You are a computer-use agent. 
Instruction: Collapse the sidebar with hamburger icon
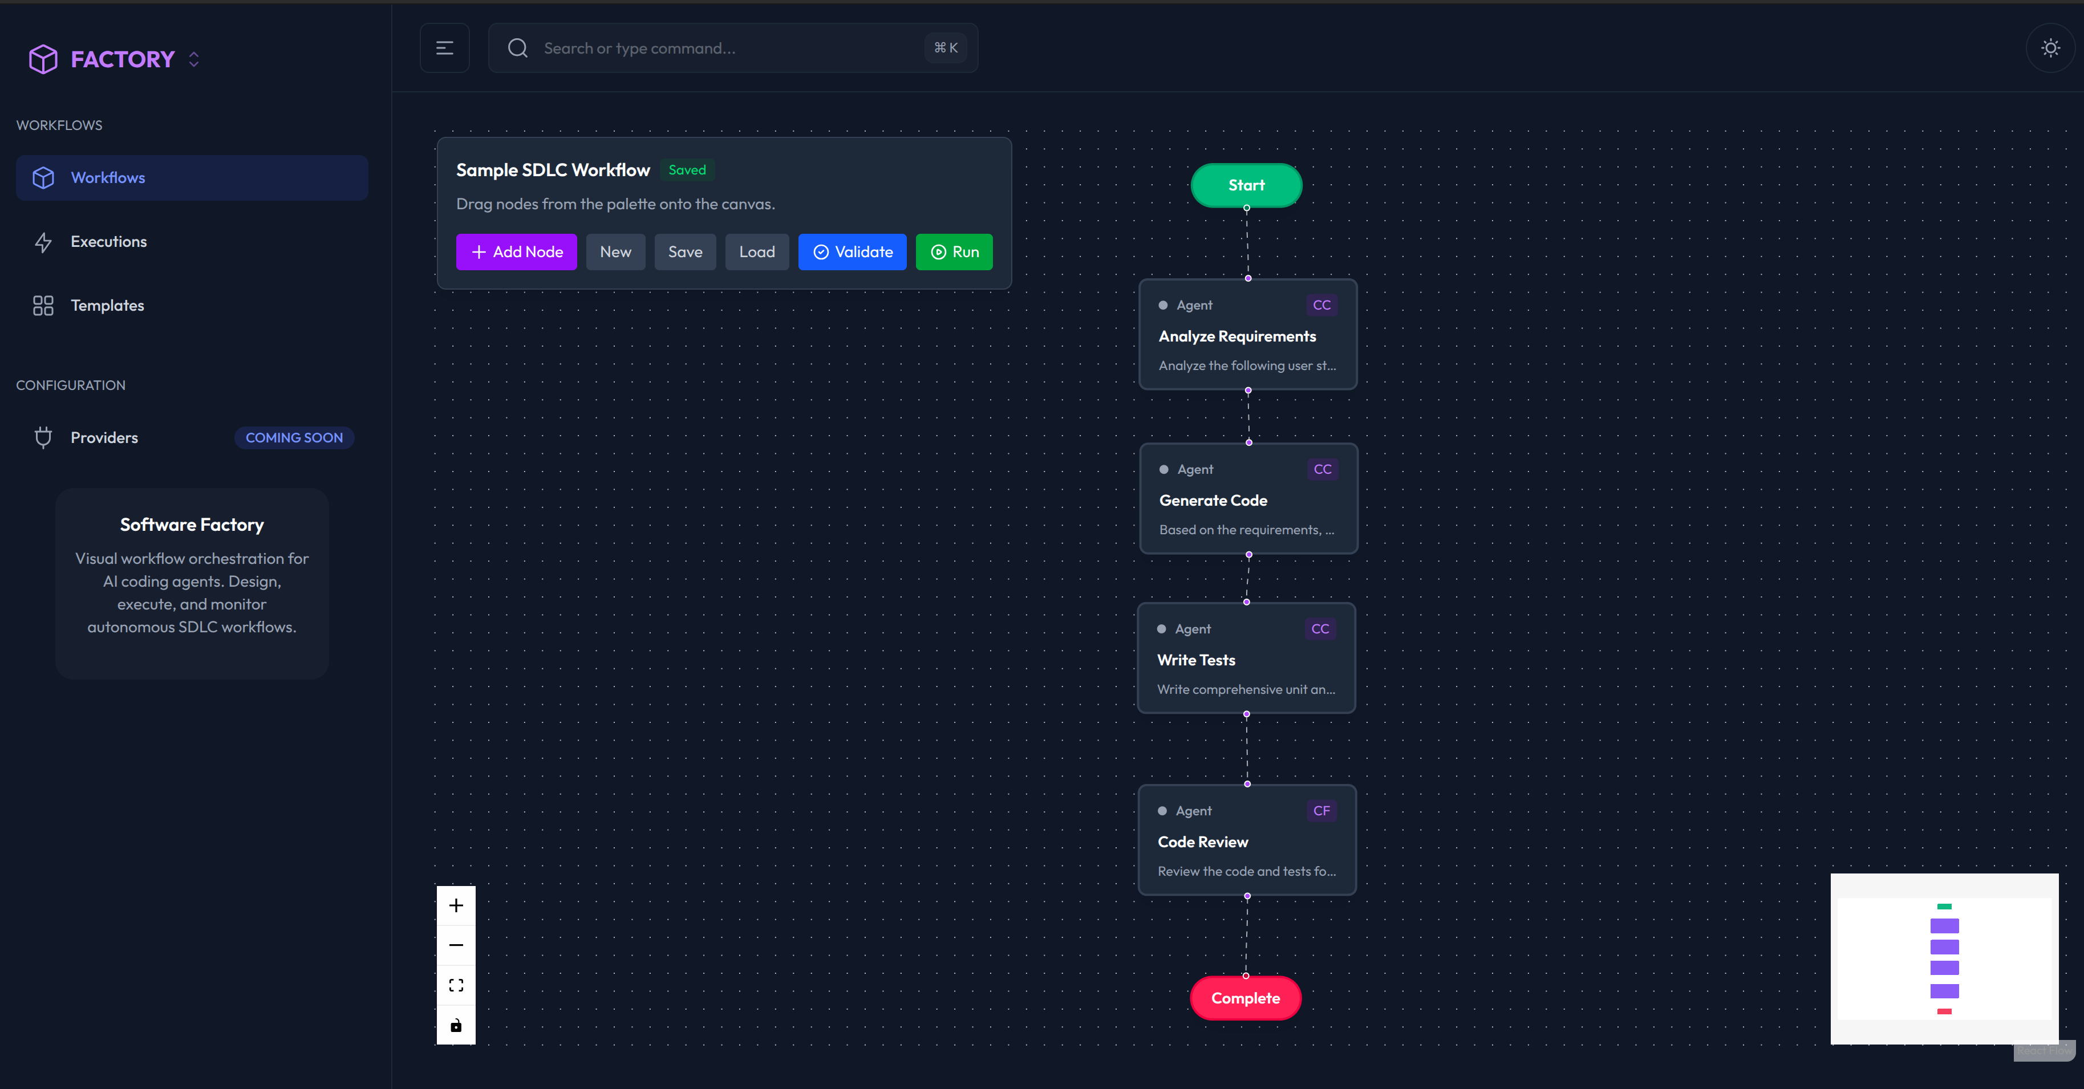[444, 48]
